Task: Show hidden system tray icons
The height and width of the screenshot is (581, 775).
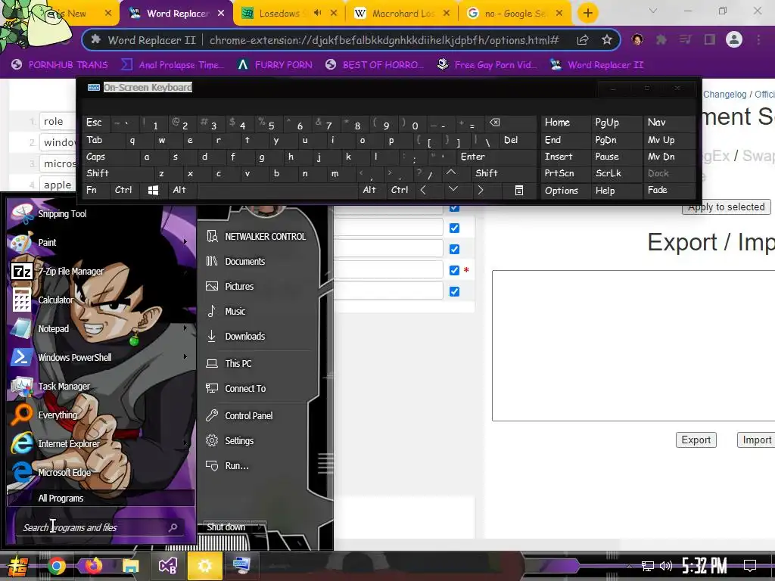Action: point(629,566)
